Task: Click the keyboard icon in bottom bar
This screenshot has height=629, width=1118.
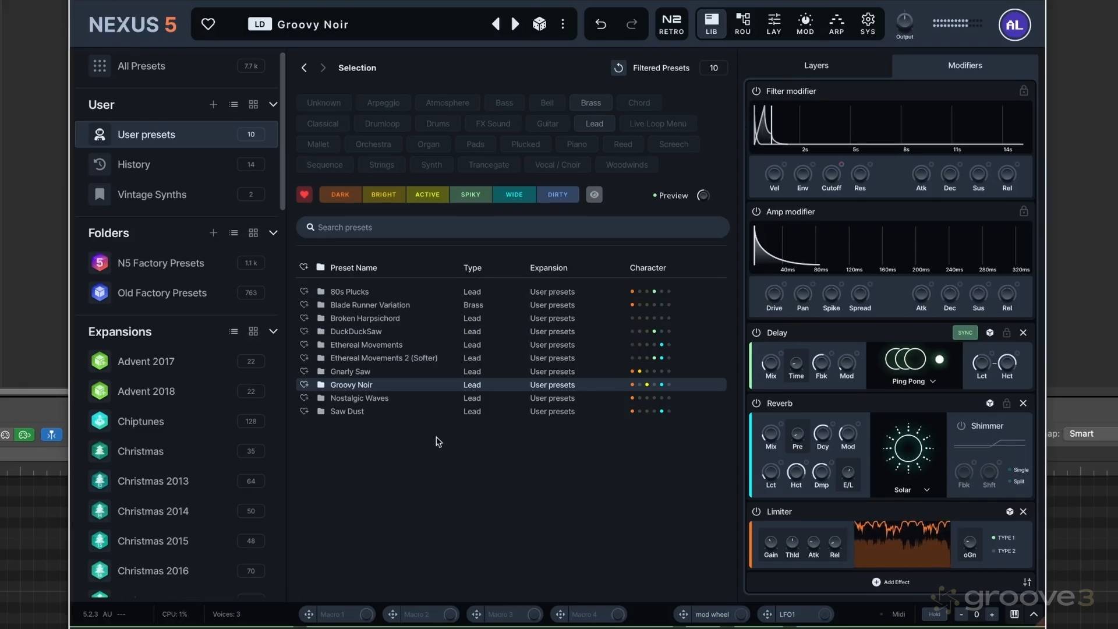Action: 1014,614
